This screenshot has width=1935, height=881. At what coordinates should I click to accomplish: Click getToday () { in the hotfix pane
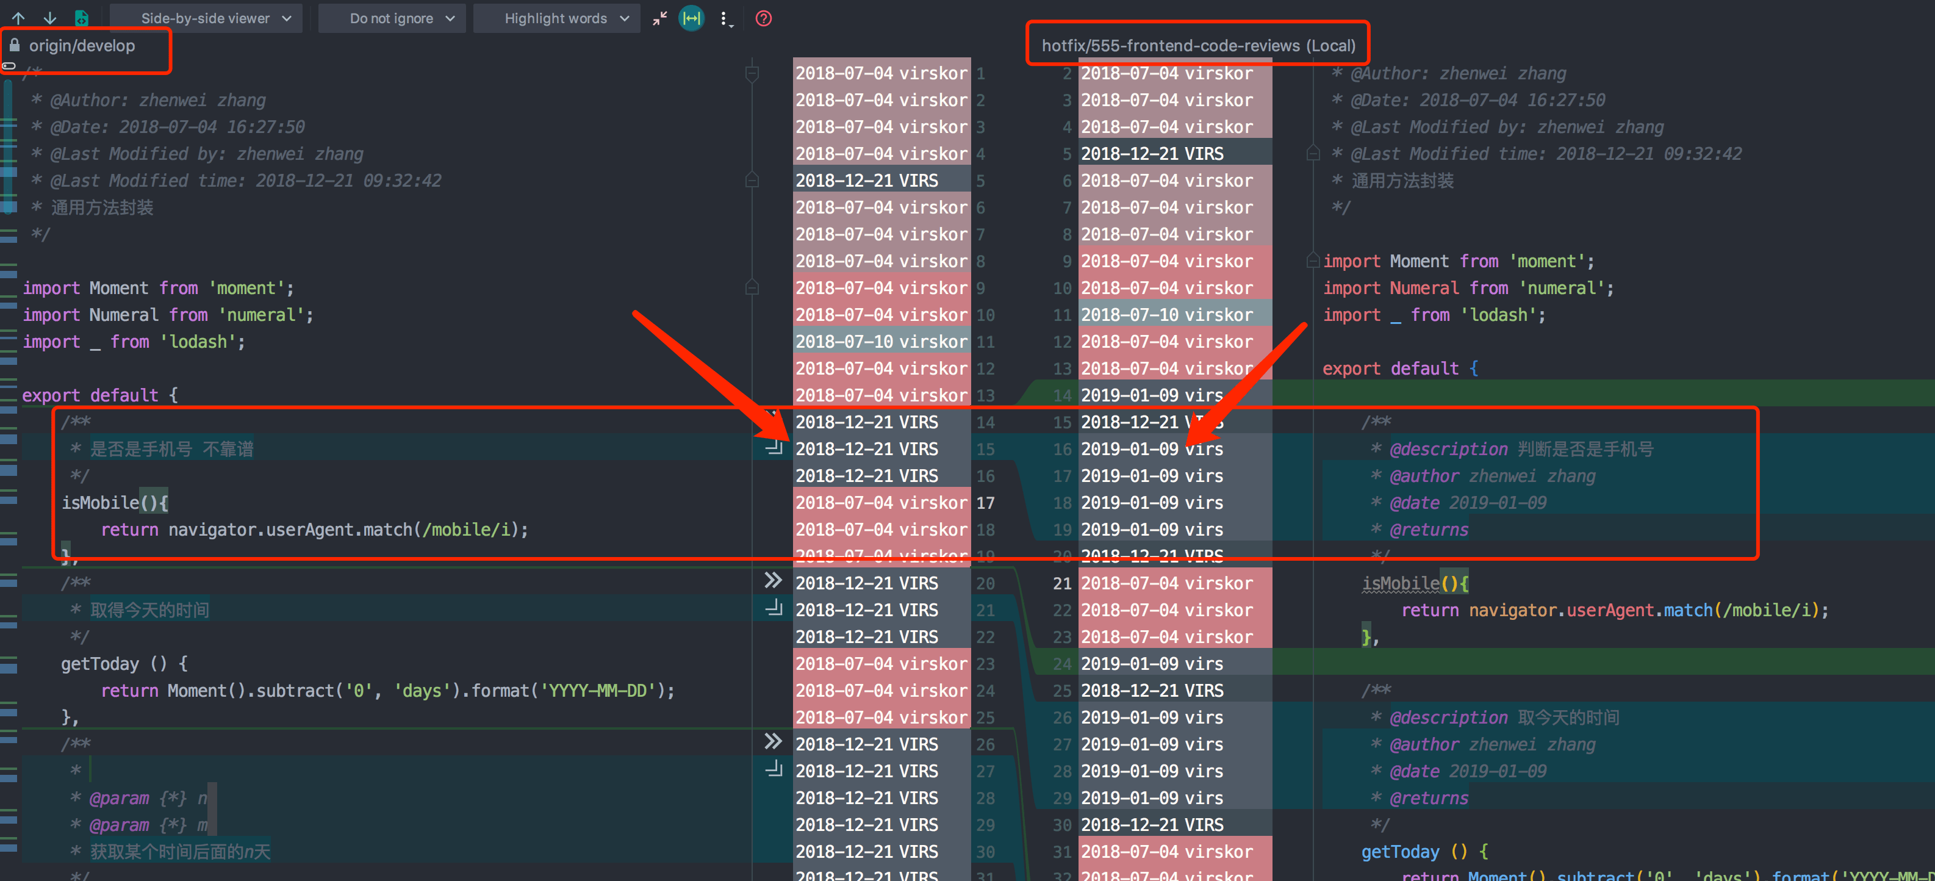[x=1424, y=852]
